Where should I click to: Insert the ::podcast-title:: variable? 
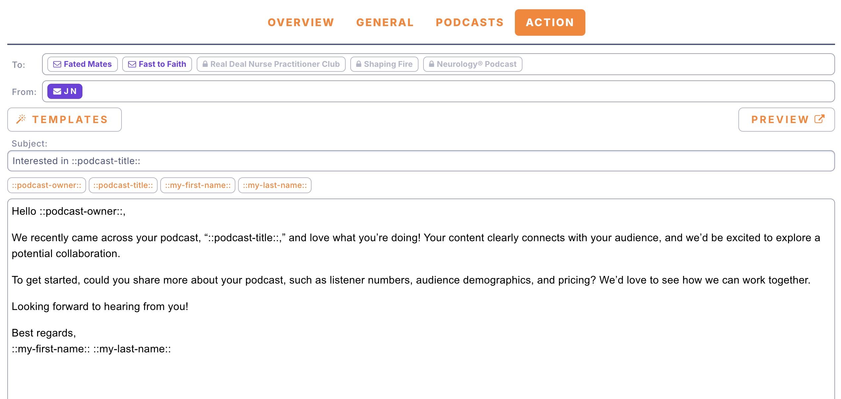[123, 185]
